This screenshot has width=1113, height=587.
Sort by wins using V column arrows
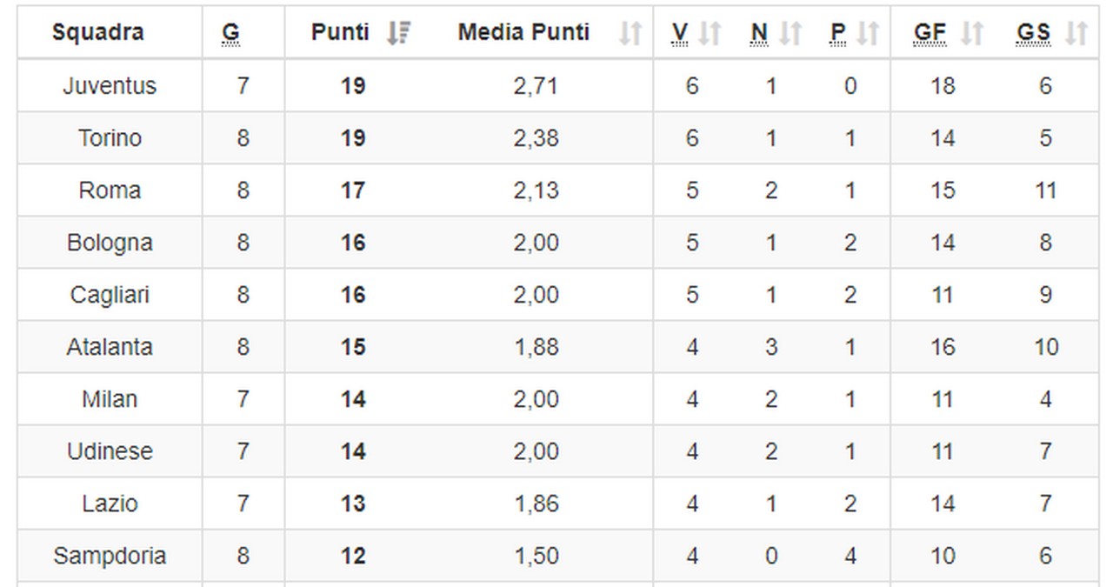coord(710,33)
